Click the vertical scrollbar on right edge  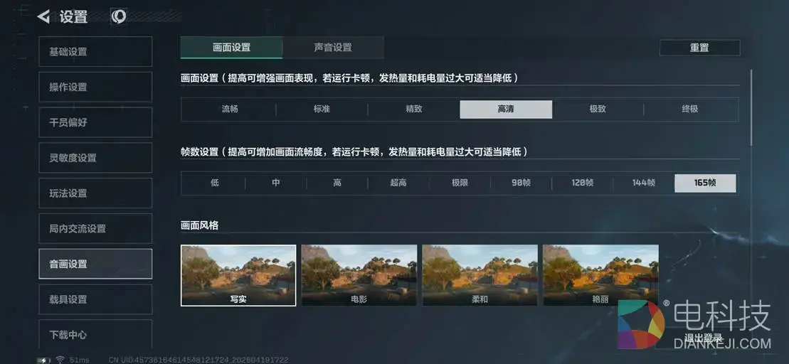pos(751,108)
